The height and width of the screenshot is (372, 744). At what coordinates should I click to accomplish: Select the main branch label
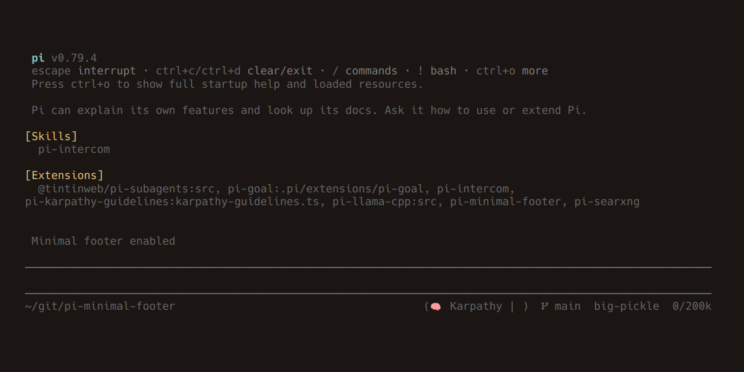[x=567, y=306]
